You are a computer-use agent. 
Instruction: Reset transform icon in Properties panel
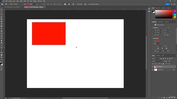pos(168,28)
